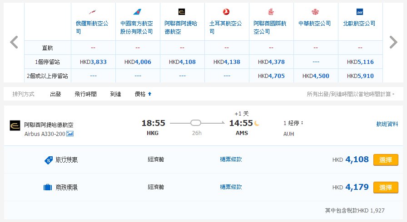Image resolution: width=407 pixels, height=222 pixels.
Task: Select the HKD5,116 SAS one-stop fare
Action: (x=360, y=62)
